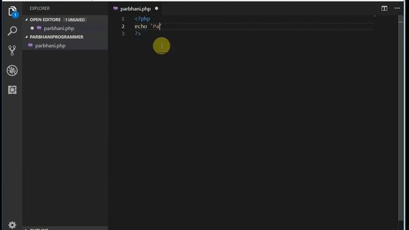Click line number 3 in the gutter
The width and height of the screenshot is (409, 230).
click(123, 34)
